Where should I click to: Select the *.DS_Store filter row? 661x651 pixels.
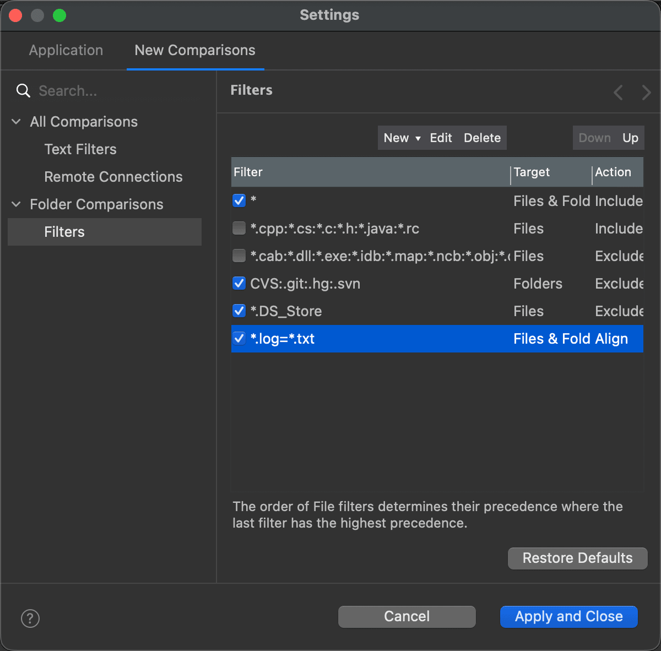(x=437, y=311)
